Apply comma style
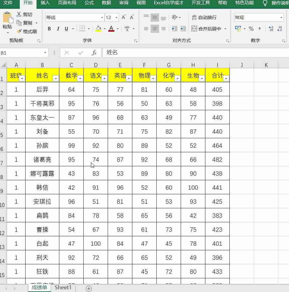The height and width of the screenshot is (292, 289). point(259,29)
